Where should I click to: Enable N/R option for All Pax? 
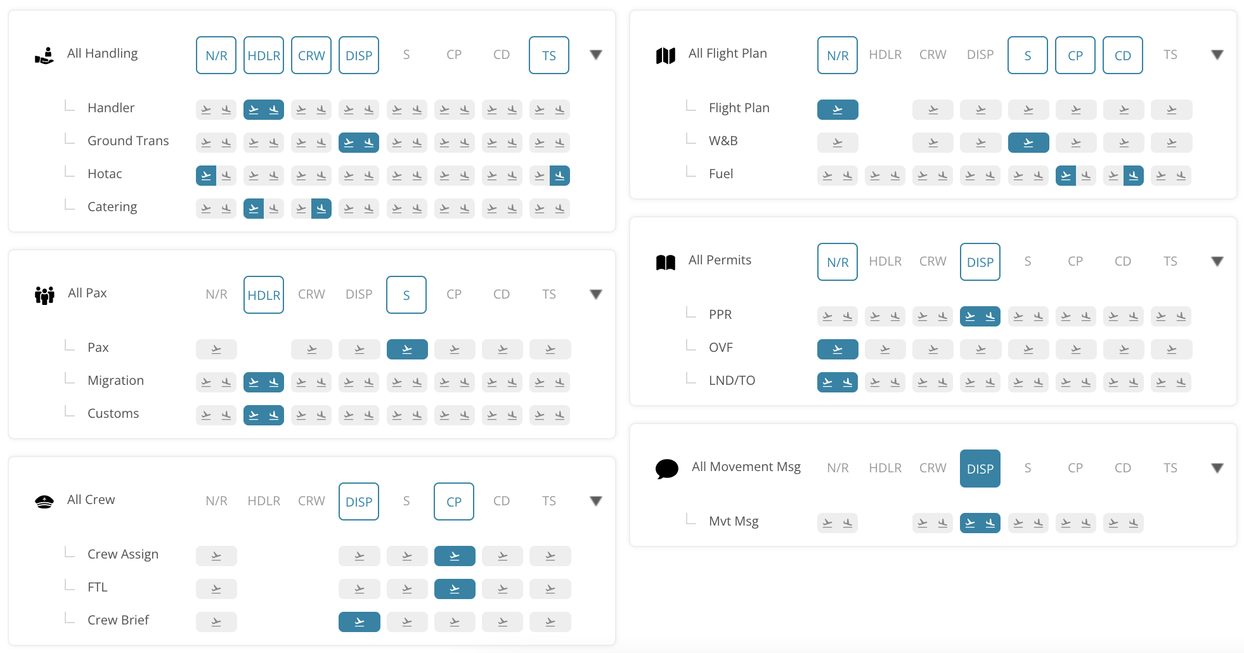tap(216, 295)
